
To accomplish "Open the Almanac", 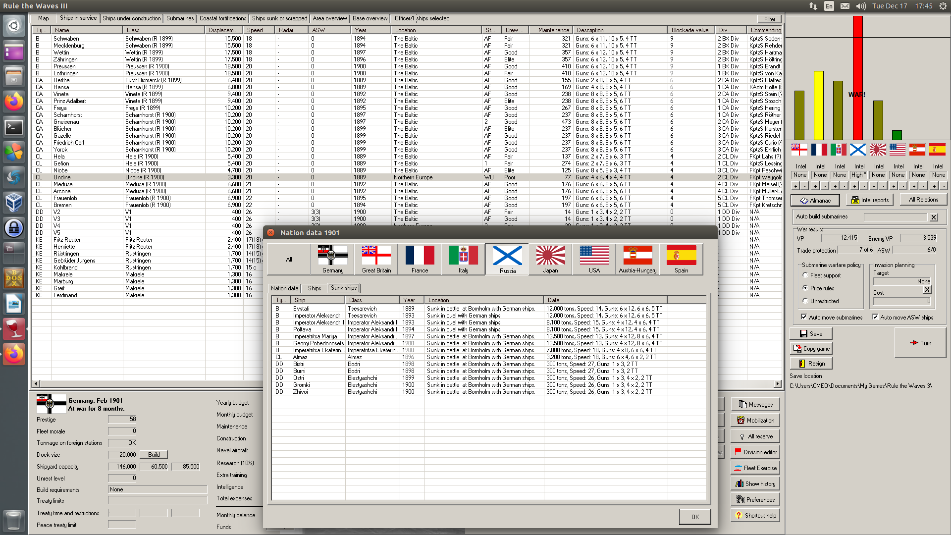I will tap(815, 200).
